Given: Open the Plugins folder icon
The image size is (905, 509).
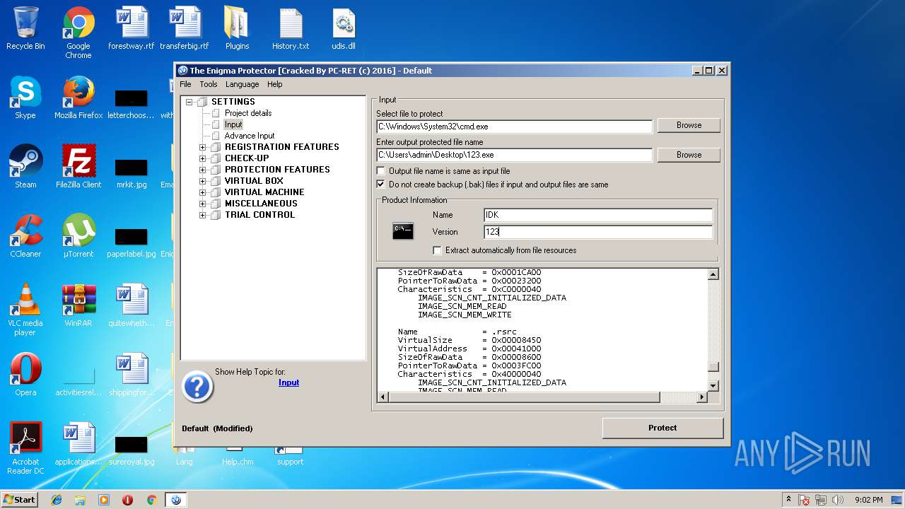Looking at the screenshot, I should (x=237, y=28).
